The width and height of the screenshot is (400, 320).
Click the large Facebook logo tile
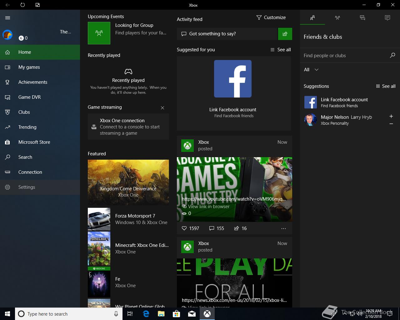pos(233,79)
